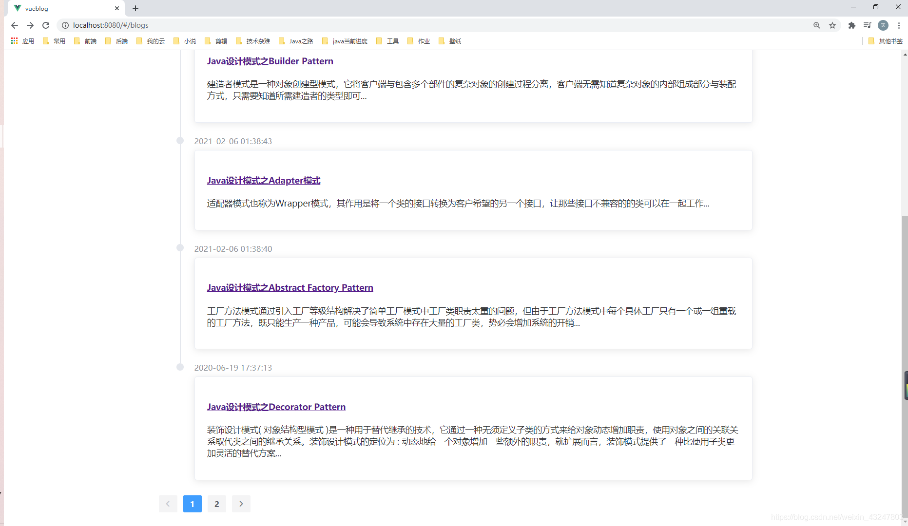Open the zoom magnifier icon in address bar
Image resolution: width=908 pixels, height=526 pixels.
pos(817,25)
